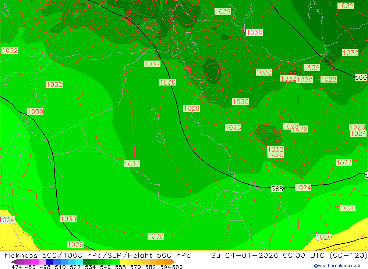Select the light pink legend swatch
This screenshot has width=368, height=269.
(x=42, y=262)
